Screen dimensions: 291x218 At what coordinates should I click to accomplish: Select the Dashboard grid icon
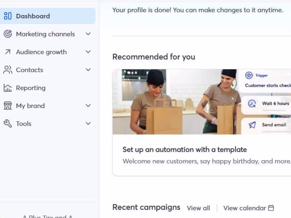coord(8,16)
